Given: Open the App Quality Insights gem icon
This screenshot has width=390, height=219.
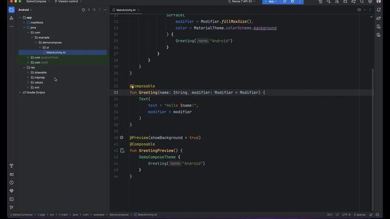Looking at the screenshot, I should [12, 190].
